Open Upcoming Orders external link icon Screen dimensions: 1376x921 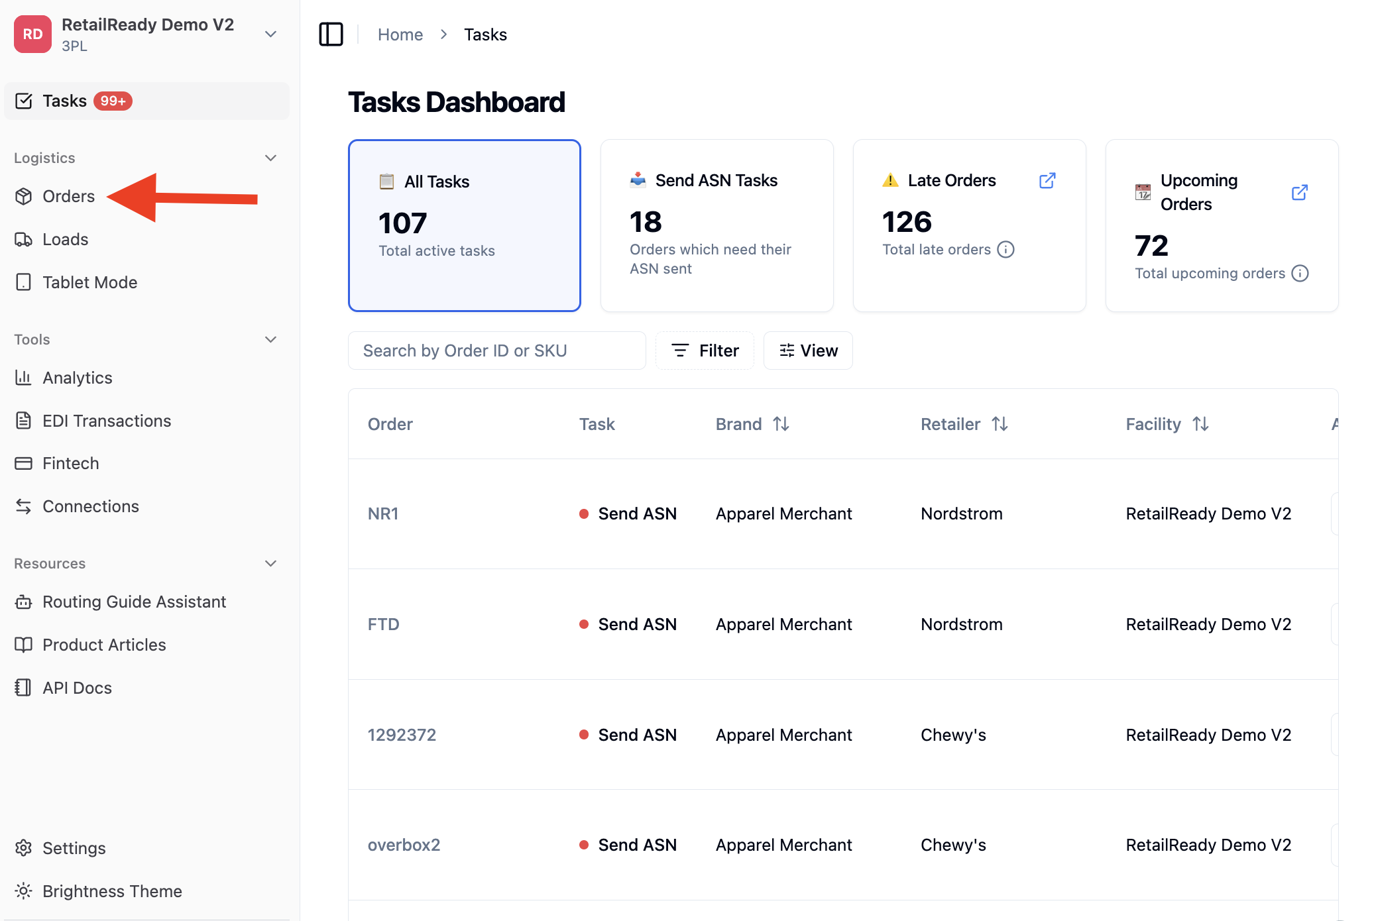[x=1300, y=192]
